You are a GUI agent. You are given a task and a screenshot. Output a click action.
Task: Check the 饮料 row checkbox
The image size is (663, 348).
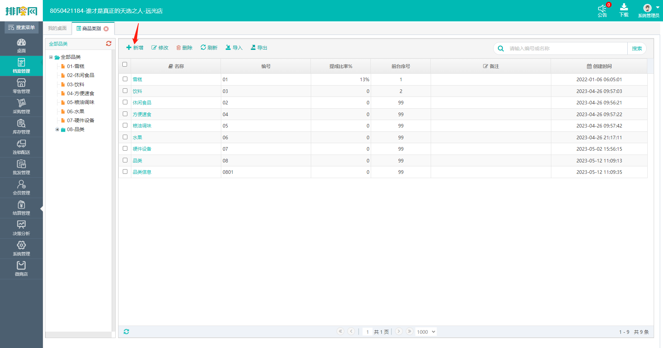pos(125,91)
